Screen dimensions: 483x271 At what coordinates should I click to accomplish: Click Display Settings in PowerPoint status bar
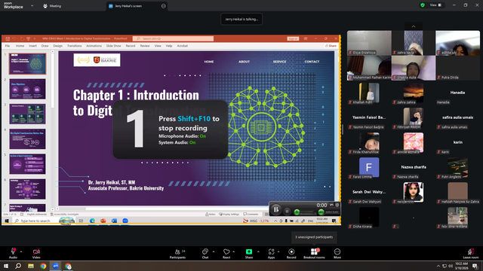[229, 214]
